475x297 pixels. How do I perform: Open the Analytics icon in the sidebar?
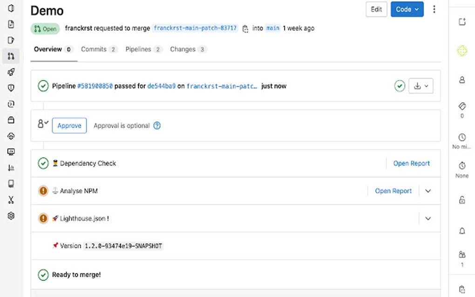(11, 168)
